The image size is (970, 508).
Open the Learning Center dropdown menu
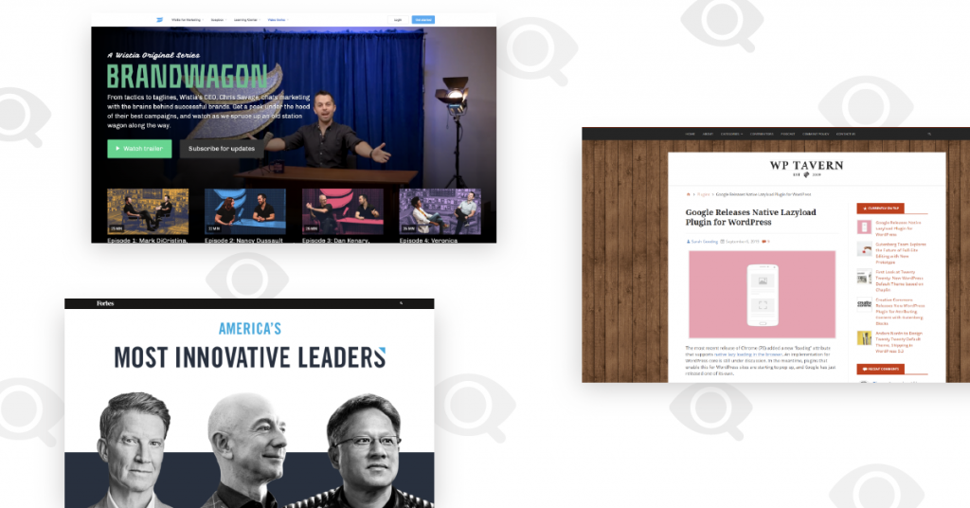[x=245, y=19]
